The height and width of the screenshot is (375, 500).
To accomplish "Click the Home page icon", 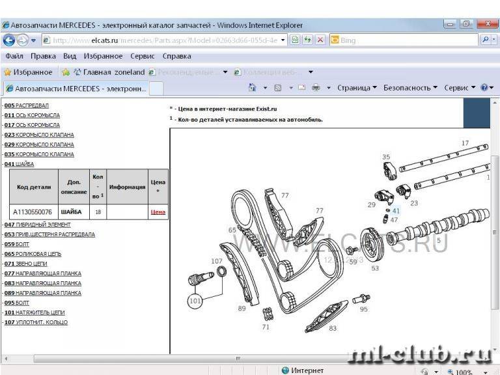I will [x=253, y=88].
